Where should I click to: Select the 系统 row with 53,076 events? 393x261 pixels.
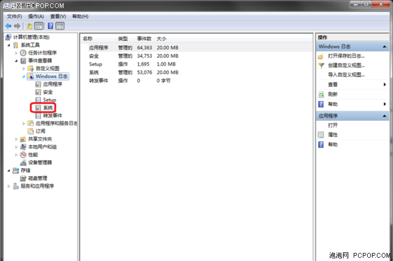[196, 73]
